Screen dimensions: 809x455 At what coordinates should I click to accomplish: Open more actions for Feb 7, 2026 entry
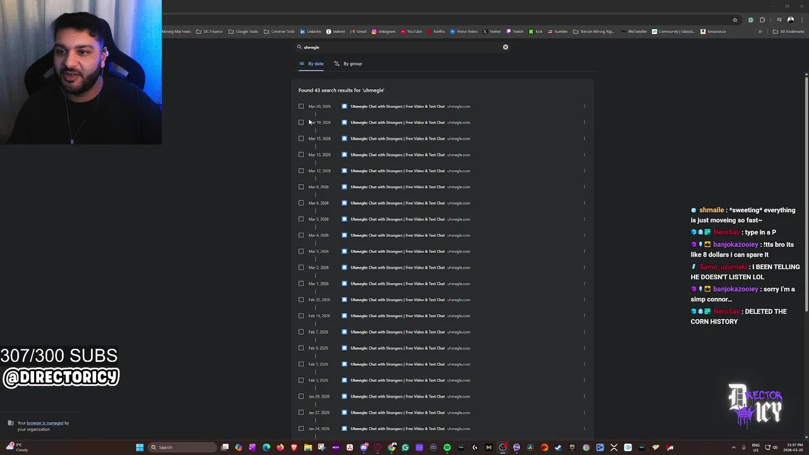click(x=584, y=332)
